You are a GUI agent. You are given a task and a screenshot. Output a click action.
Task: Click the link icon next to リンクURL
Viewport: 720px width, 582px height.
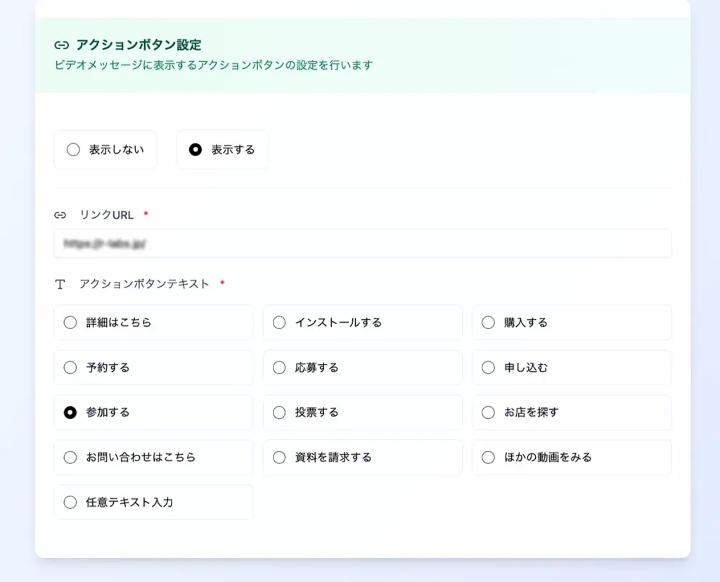click(x=60, y=215)
